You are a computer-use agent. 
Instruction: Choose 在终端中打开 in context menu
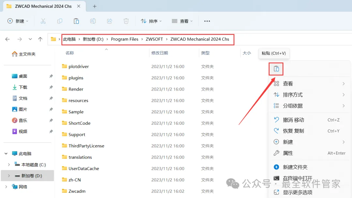(309, 178)
